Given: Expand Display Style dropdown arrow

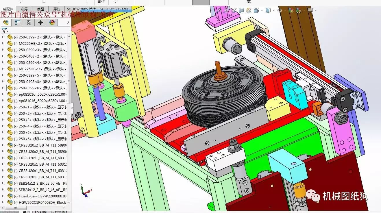Looking at the screenshot, I should point(273,10).
